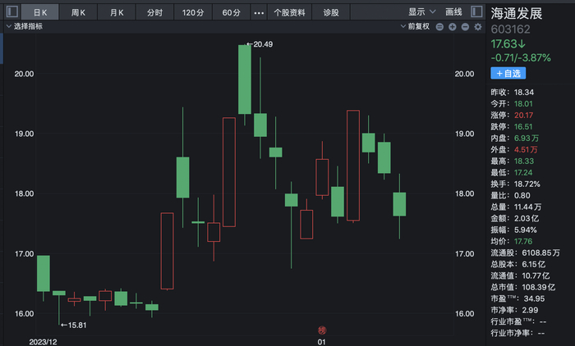Image resolution: width=575 pixels, height=346 pixels.
Task: Switch to the 日K tab
Action: (x=40, y=13)
